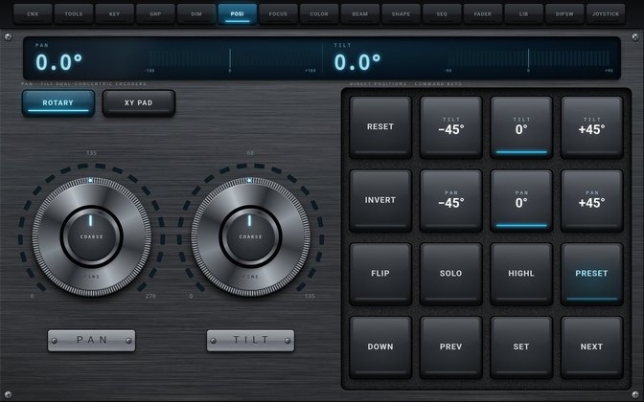Switch to the JOYSTICK tab
The height and width of the screenshot is (402, 644).
click(x=606, y=14)
